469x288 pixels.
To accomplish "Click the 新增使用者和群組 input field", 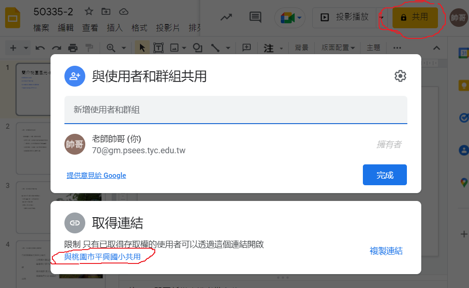I will [x=235, y=110].
